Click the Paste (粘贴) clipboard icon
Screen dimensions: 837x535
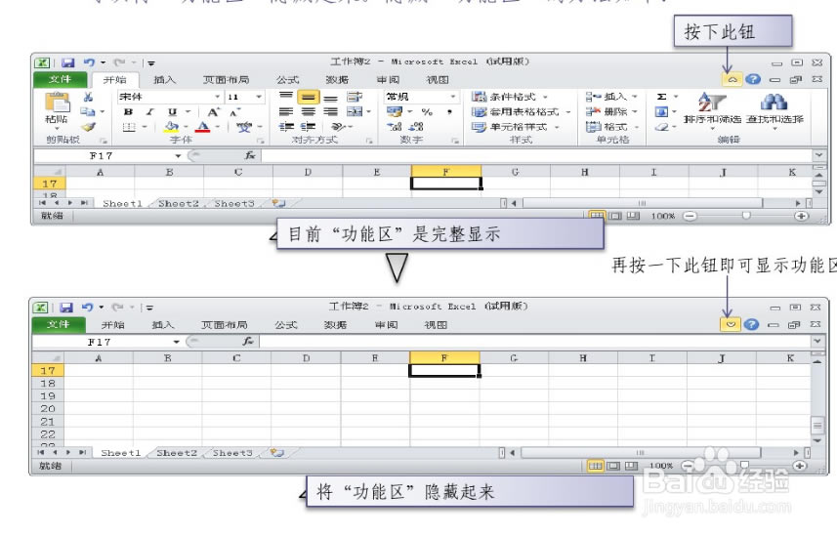tap(57, 102)
